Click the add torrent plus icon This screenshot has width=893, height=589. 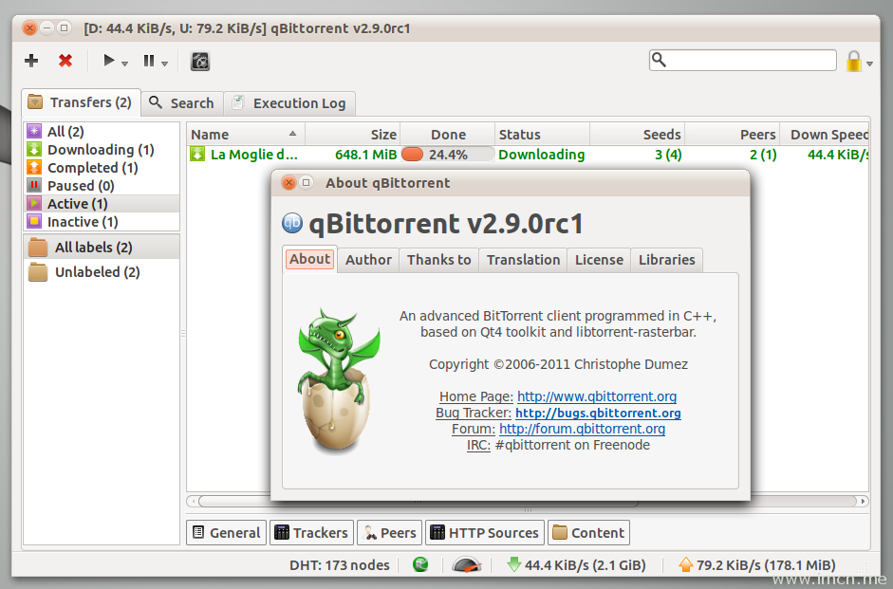[31, 61]
